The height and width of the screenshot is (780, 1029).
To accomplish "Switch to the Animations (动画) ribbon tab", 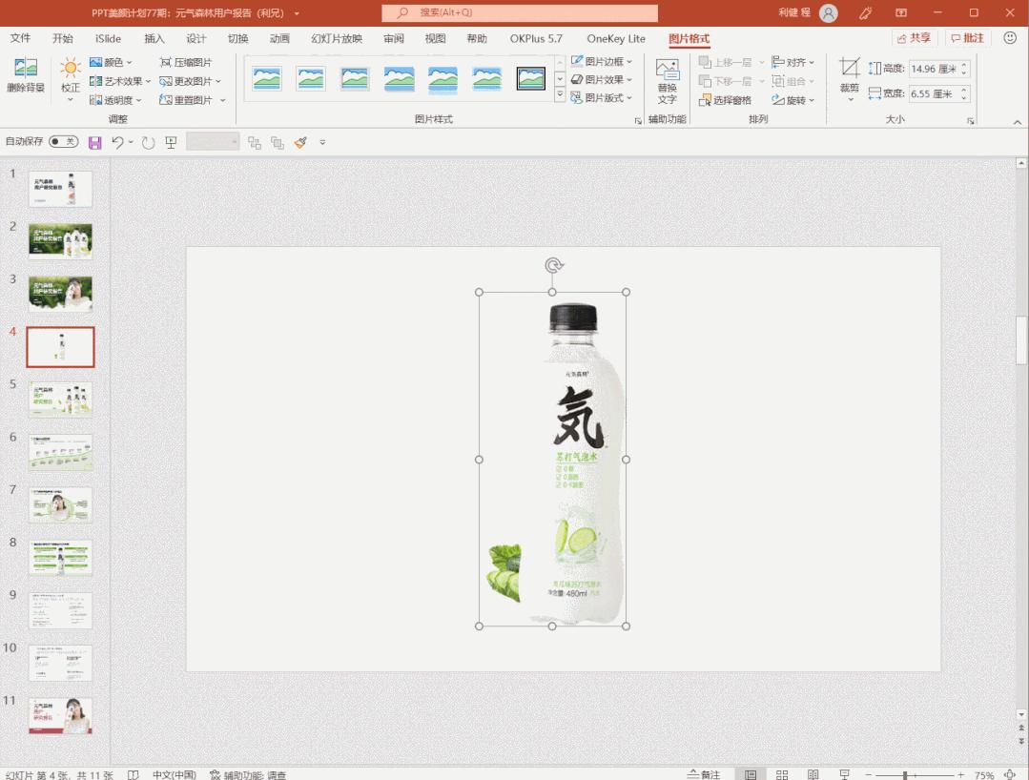I will pyautogui.click(x=281, y=39).
